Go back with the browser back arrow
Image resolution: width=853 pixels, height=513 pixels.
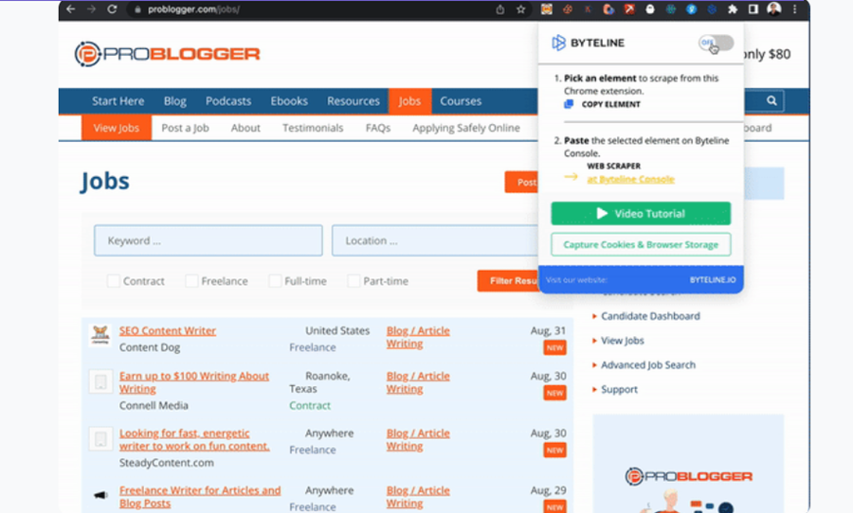coord(71,9)
